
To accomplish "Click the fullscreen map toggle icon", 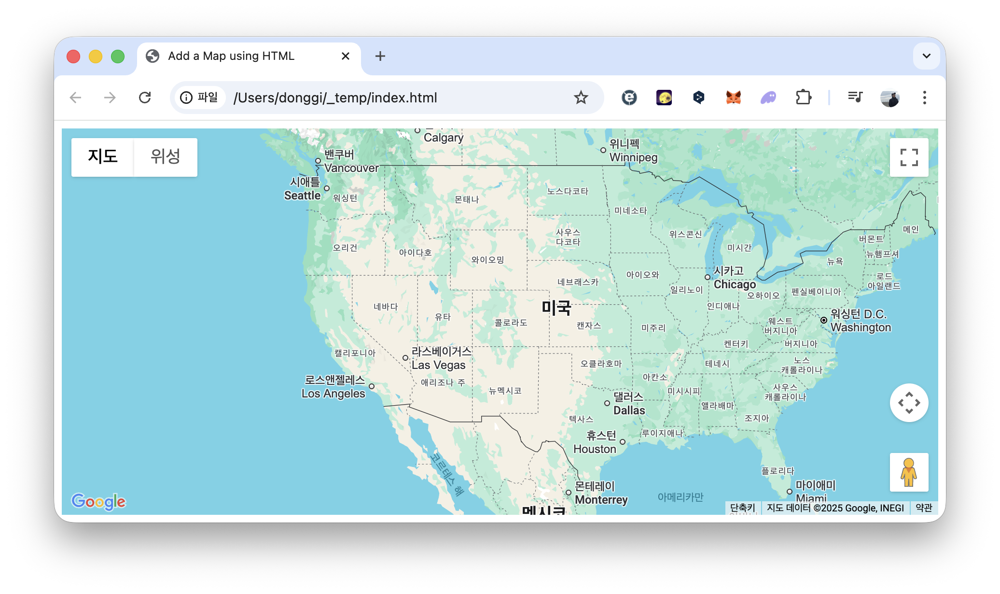I will click(909, 157).
